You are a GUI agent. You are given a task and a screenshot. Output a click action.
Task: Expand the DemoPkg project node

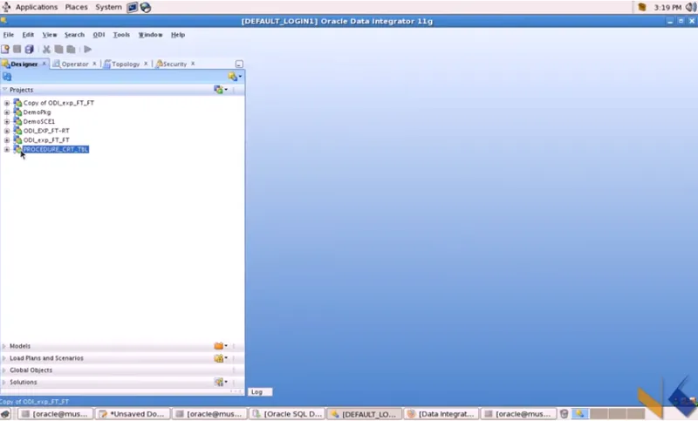click(7, 112)
